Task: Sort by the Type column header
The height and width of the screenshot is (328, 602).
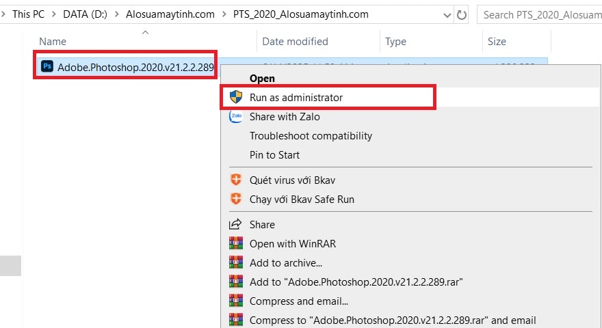Action: 395,42
